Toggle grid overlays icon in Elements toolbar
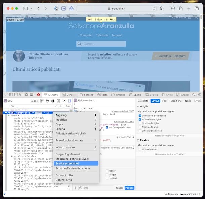 pyautogui.click(x=58, y=101)
